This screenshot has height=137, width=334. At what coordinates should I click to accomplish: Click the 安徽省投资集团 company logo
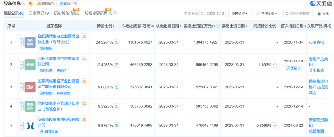click(30, 125)
